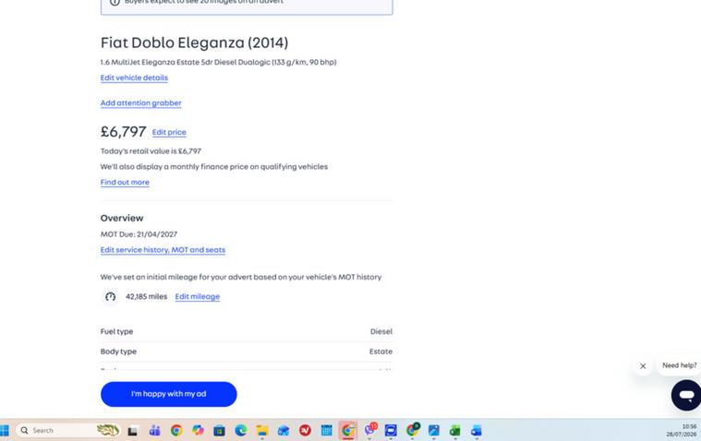
Task: Open the Calendar app on the taskbar
Action: click(x=326, y=430)
